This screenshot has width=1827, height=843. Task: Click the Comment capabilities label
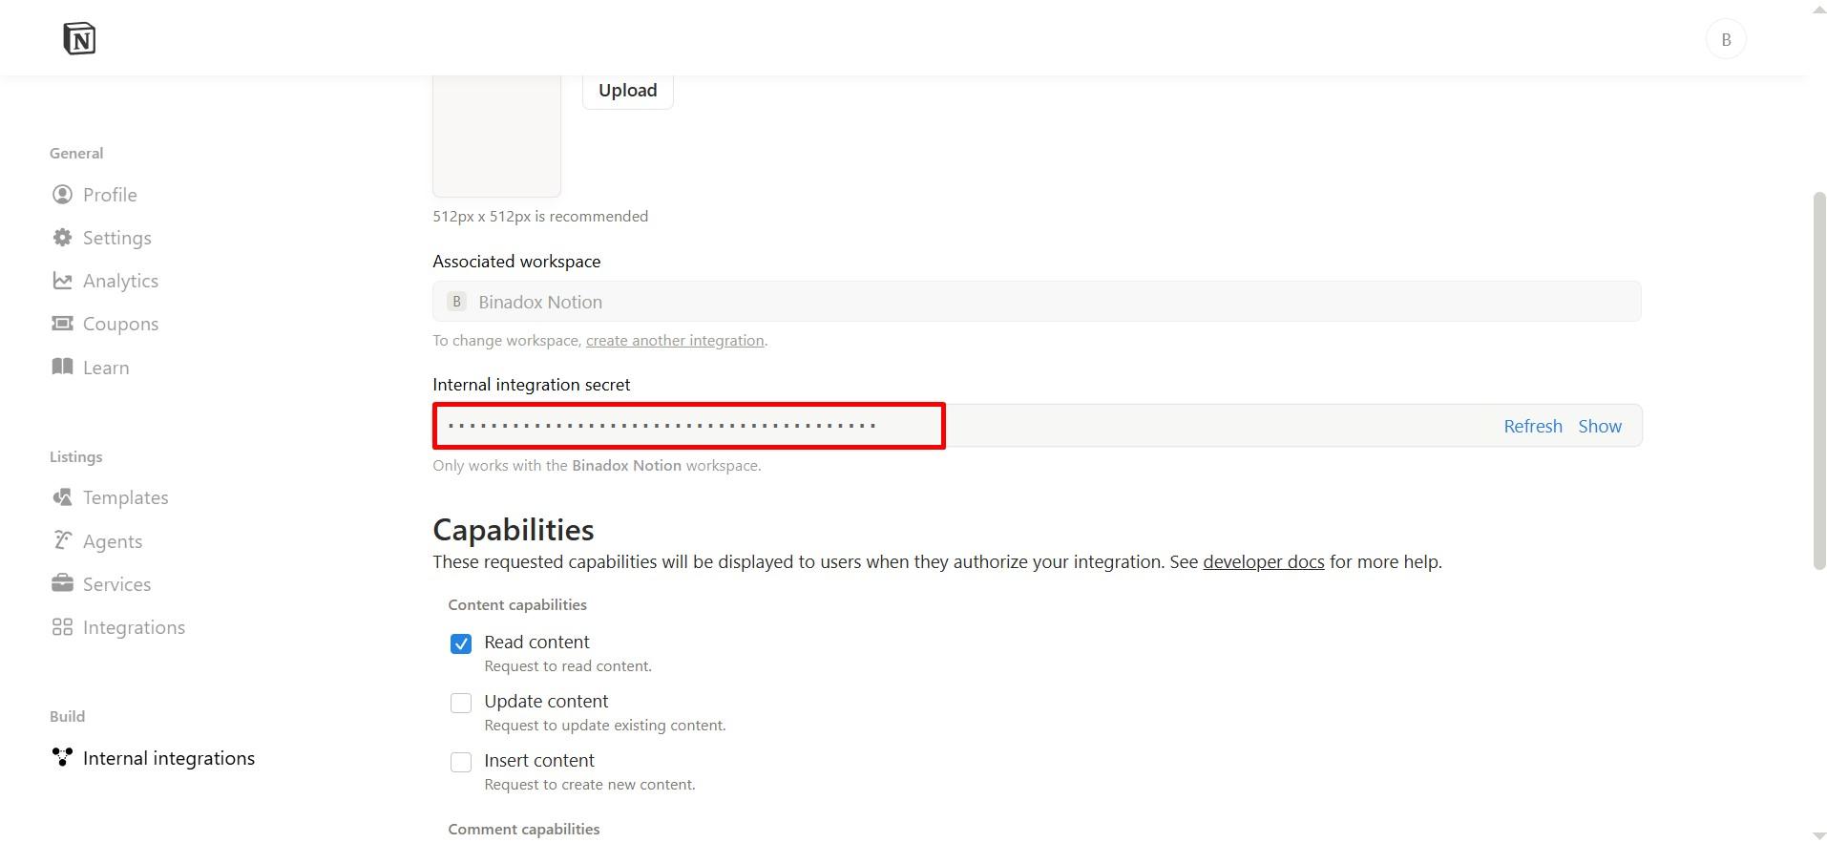(x=524, y=830)
